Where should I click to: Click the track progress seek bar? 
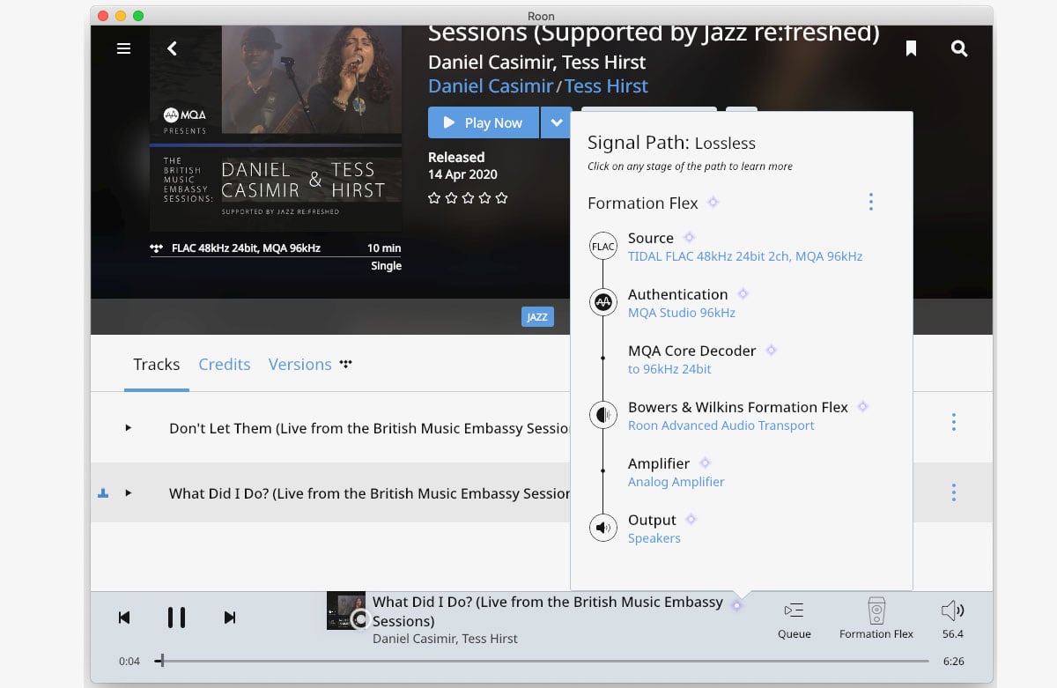542,661
